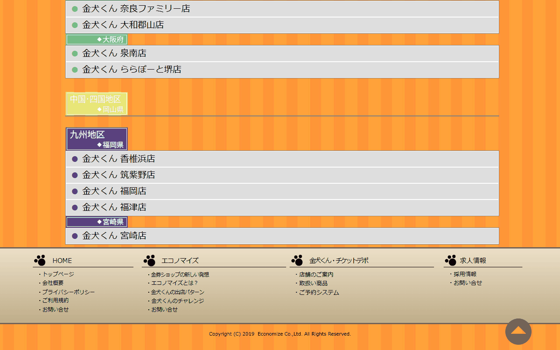Open the 金犬くん ららぽーと堺店 store row
The image size is (560, 350).
click(x=282, y=70)
